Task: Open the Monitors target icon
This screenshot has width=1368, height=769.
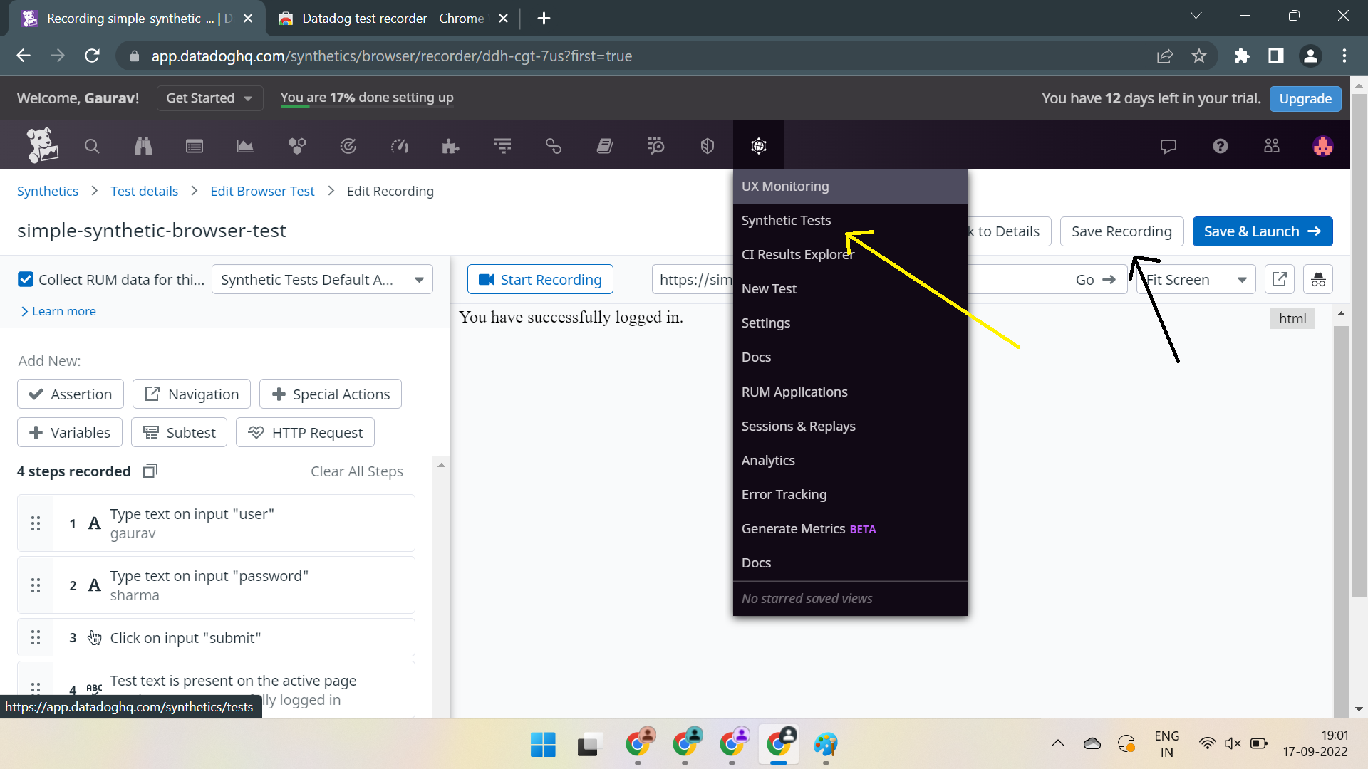Action: point(348,146)
